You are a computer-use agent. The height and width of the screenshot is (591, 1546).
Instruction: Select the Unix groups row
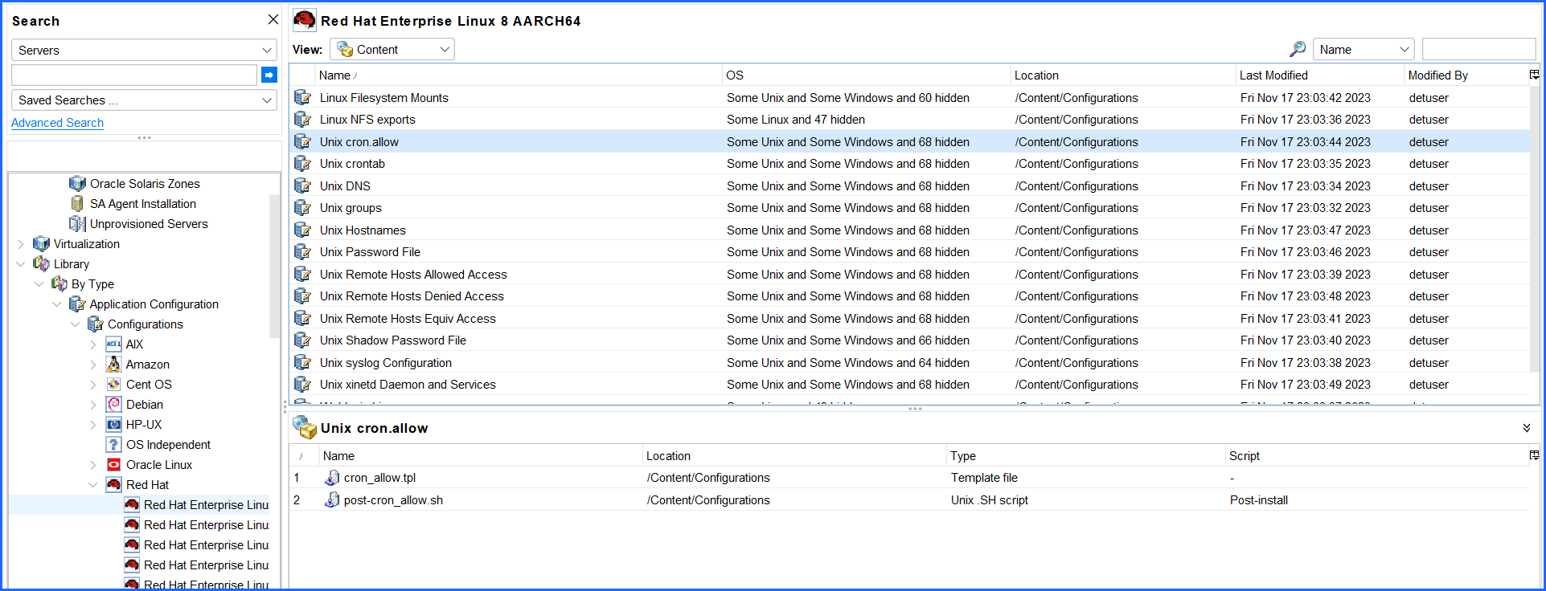point(909,208)
